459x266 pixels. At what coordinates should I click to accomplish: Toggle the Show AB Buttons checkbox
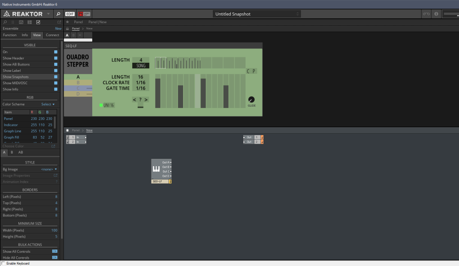tap(56, 64)
